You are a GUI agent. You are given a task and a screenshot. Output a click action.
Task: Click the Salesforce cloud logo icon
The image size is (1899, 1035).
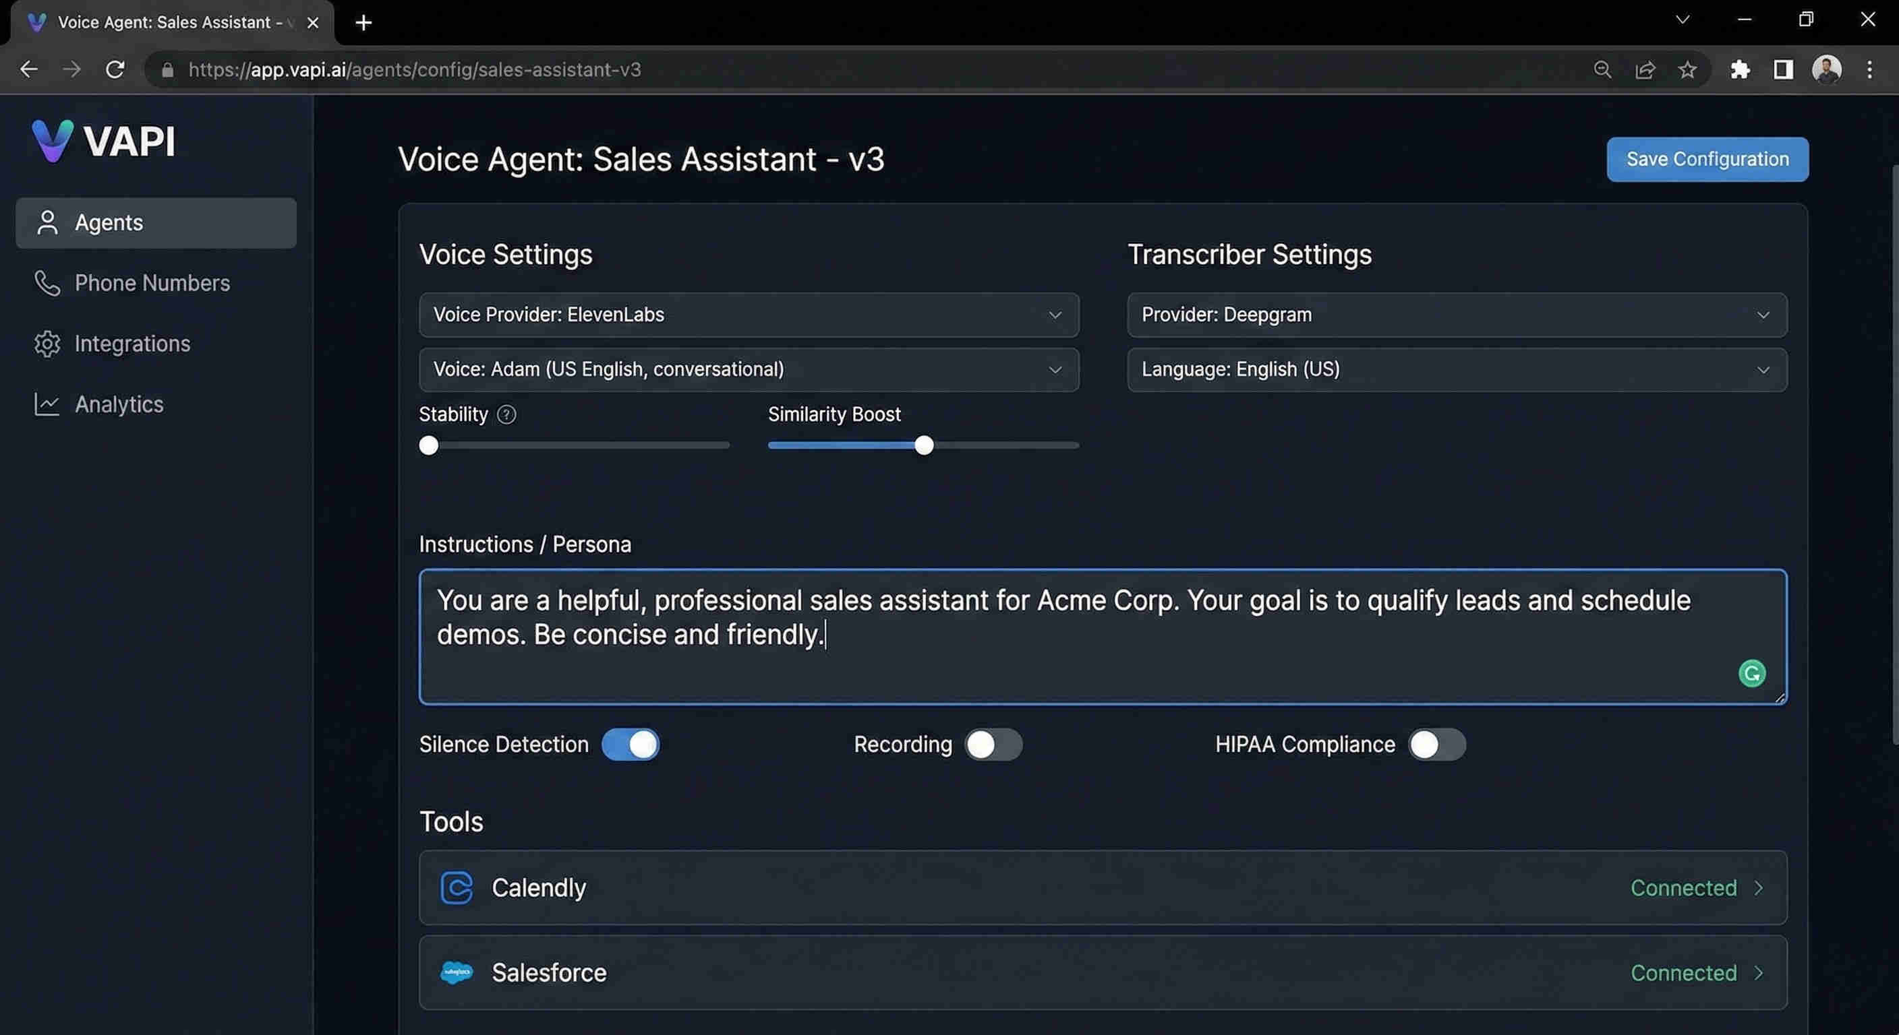pyautogui.click(x=457, y=972)
